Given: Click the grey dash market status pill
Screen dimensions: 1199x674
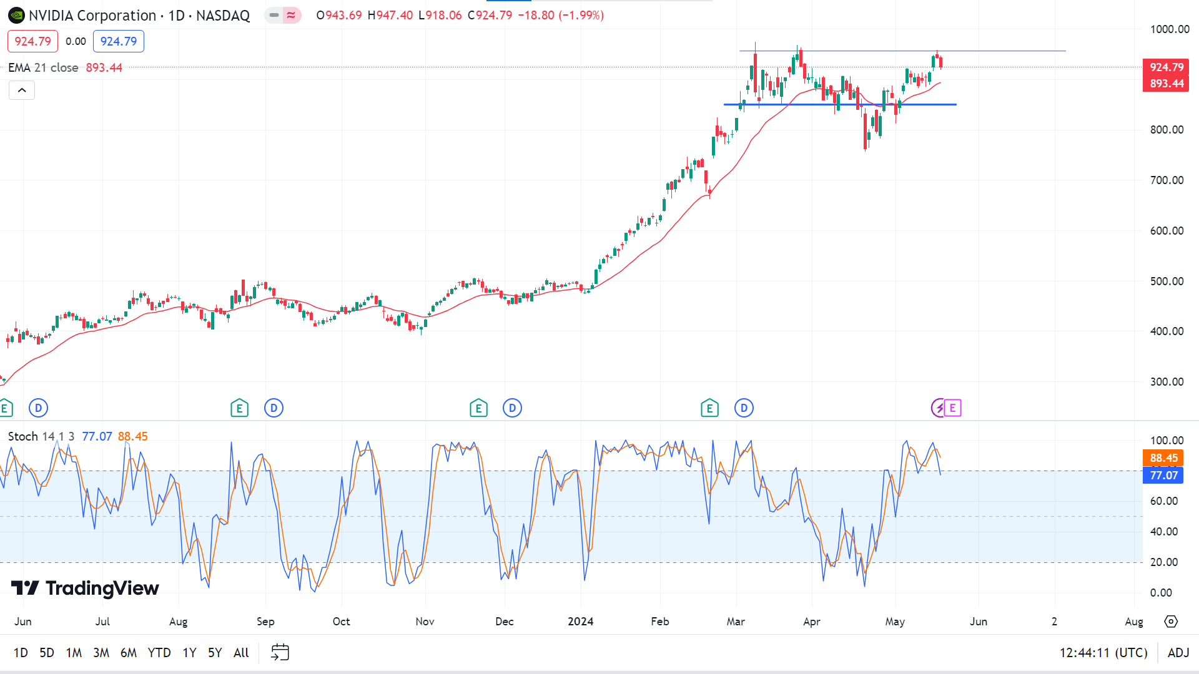Looking at the screenshot, I should coord(274,15).
